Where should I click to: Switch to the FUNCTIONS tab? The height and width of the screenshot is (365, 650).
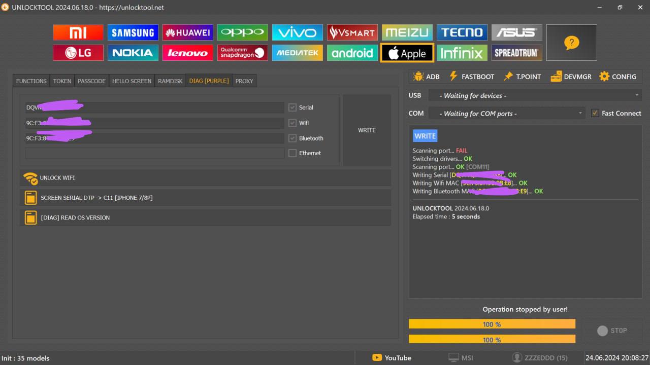coord(31,81)
